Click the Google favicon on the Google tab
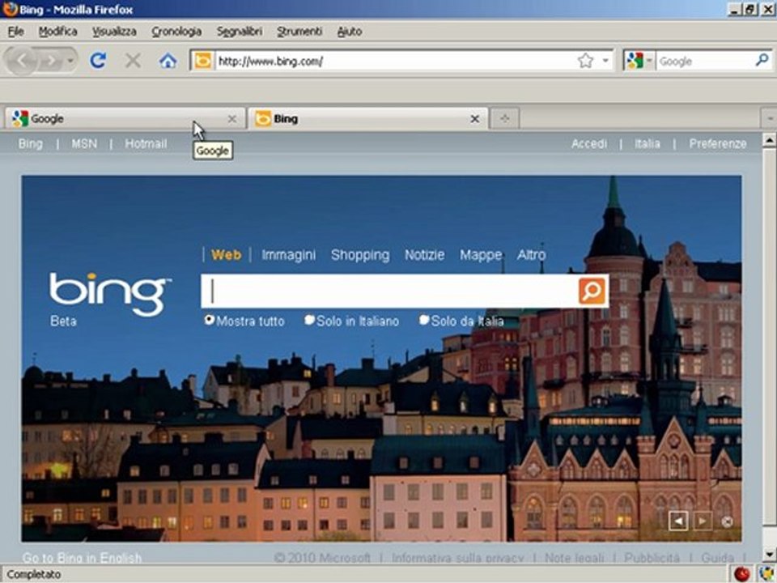The image size is (777, 583). coord(19,118)
